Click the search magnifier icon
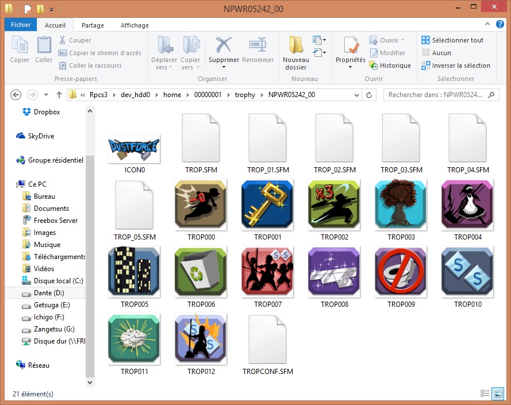Screen dimensions: 511x405 pyautogui.click(x=491, y=95)
